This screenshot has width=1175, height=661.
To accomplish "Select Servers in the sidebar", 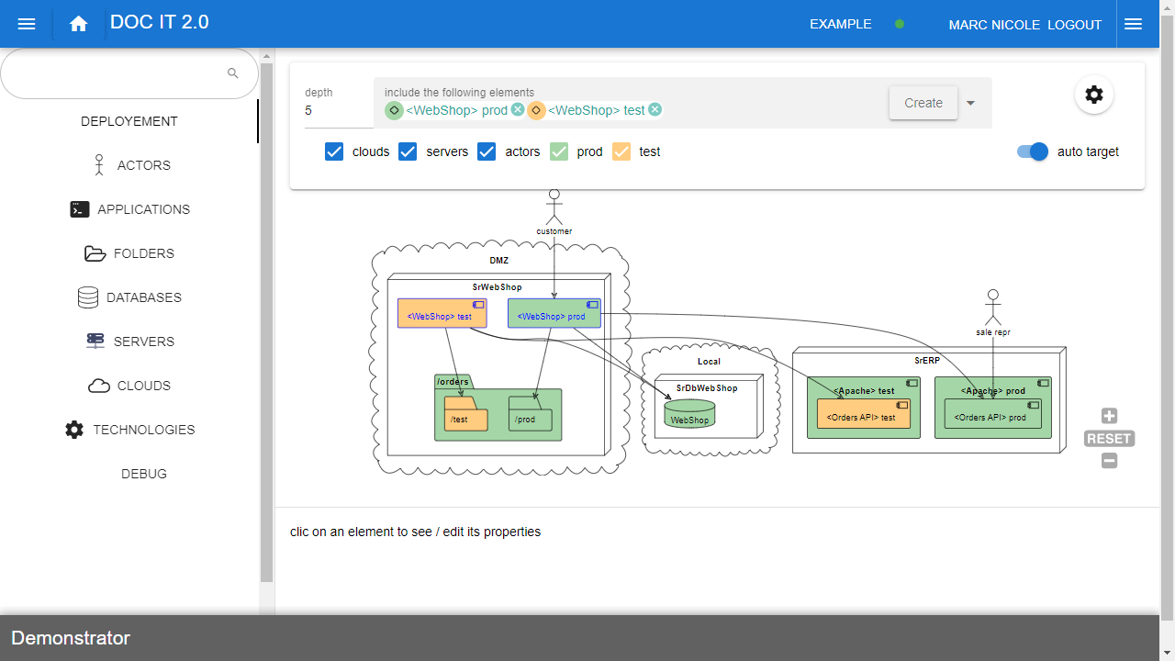I will pyautogui.click(x=129, y=342).
